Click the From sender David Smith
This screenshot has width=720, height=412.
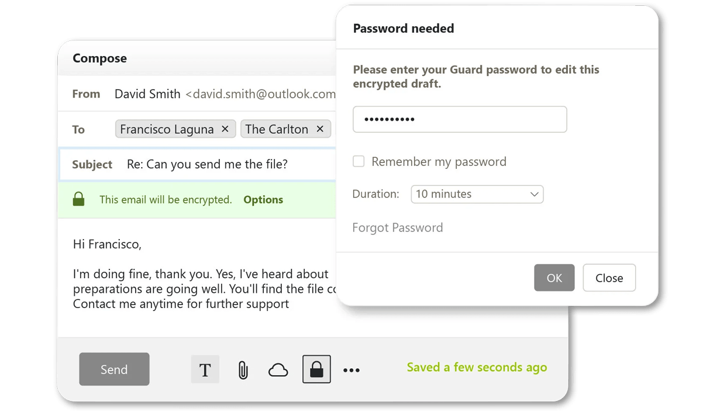click(147, 94)
